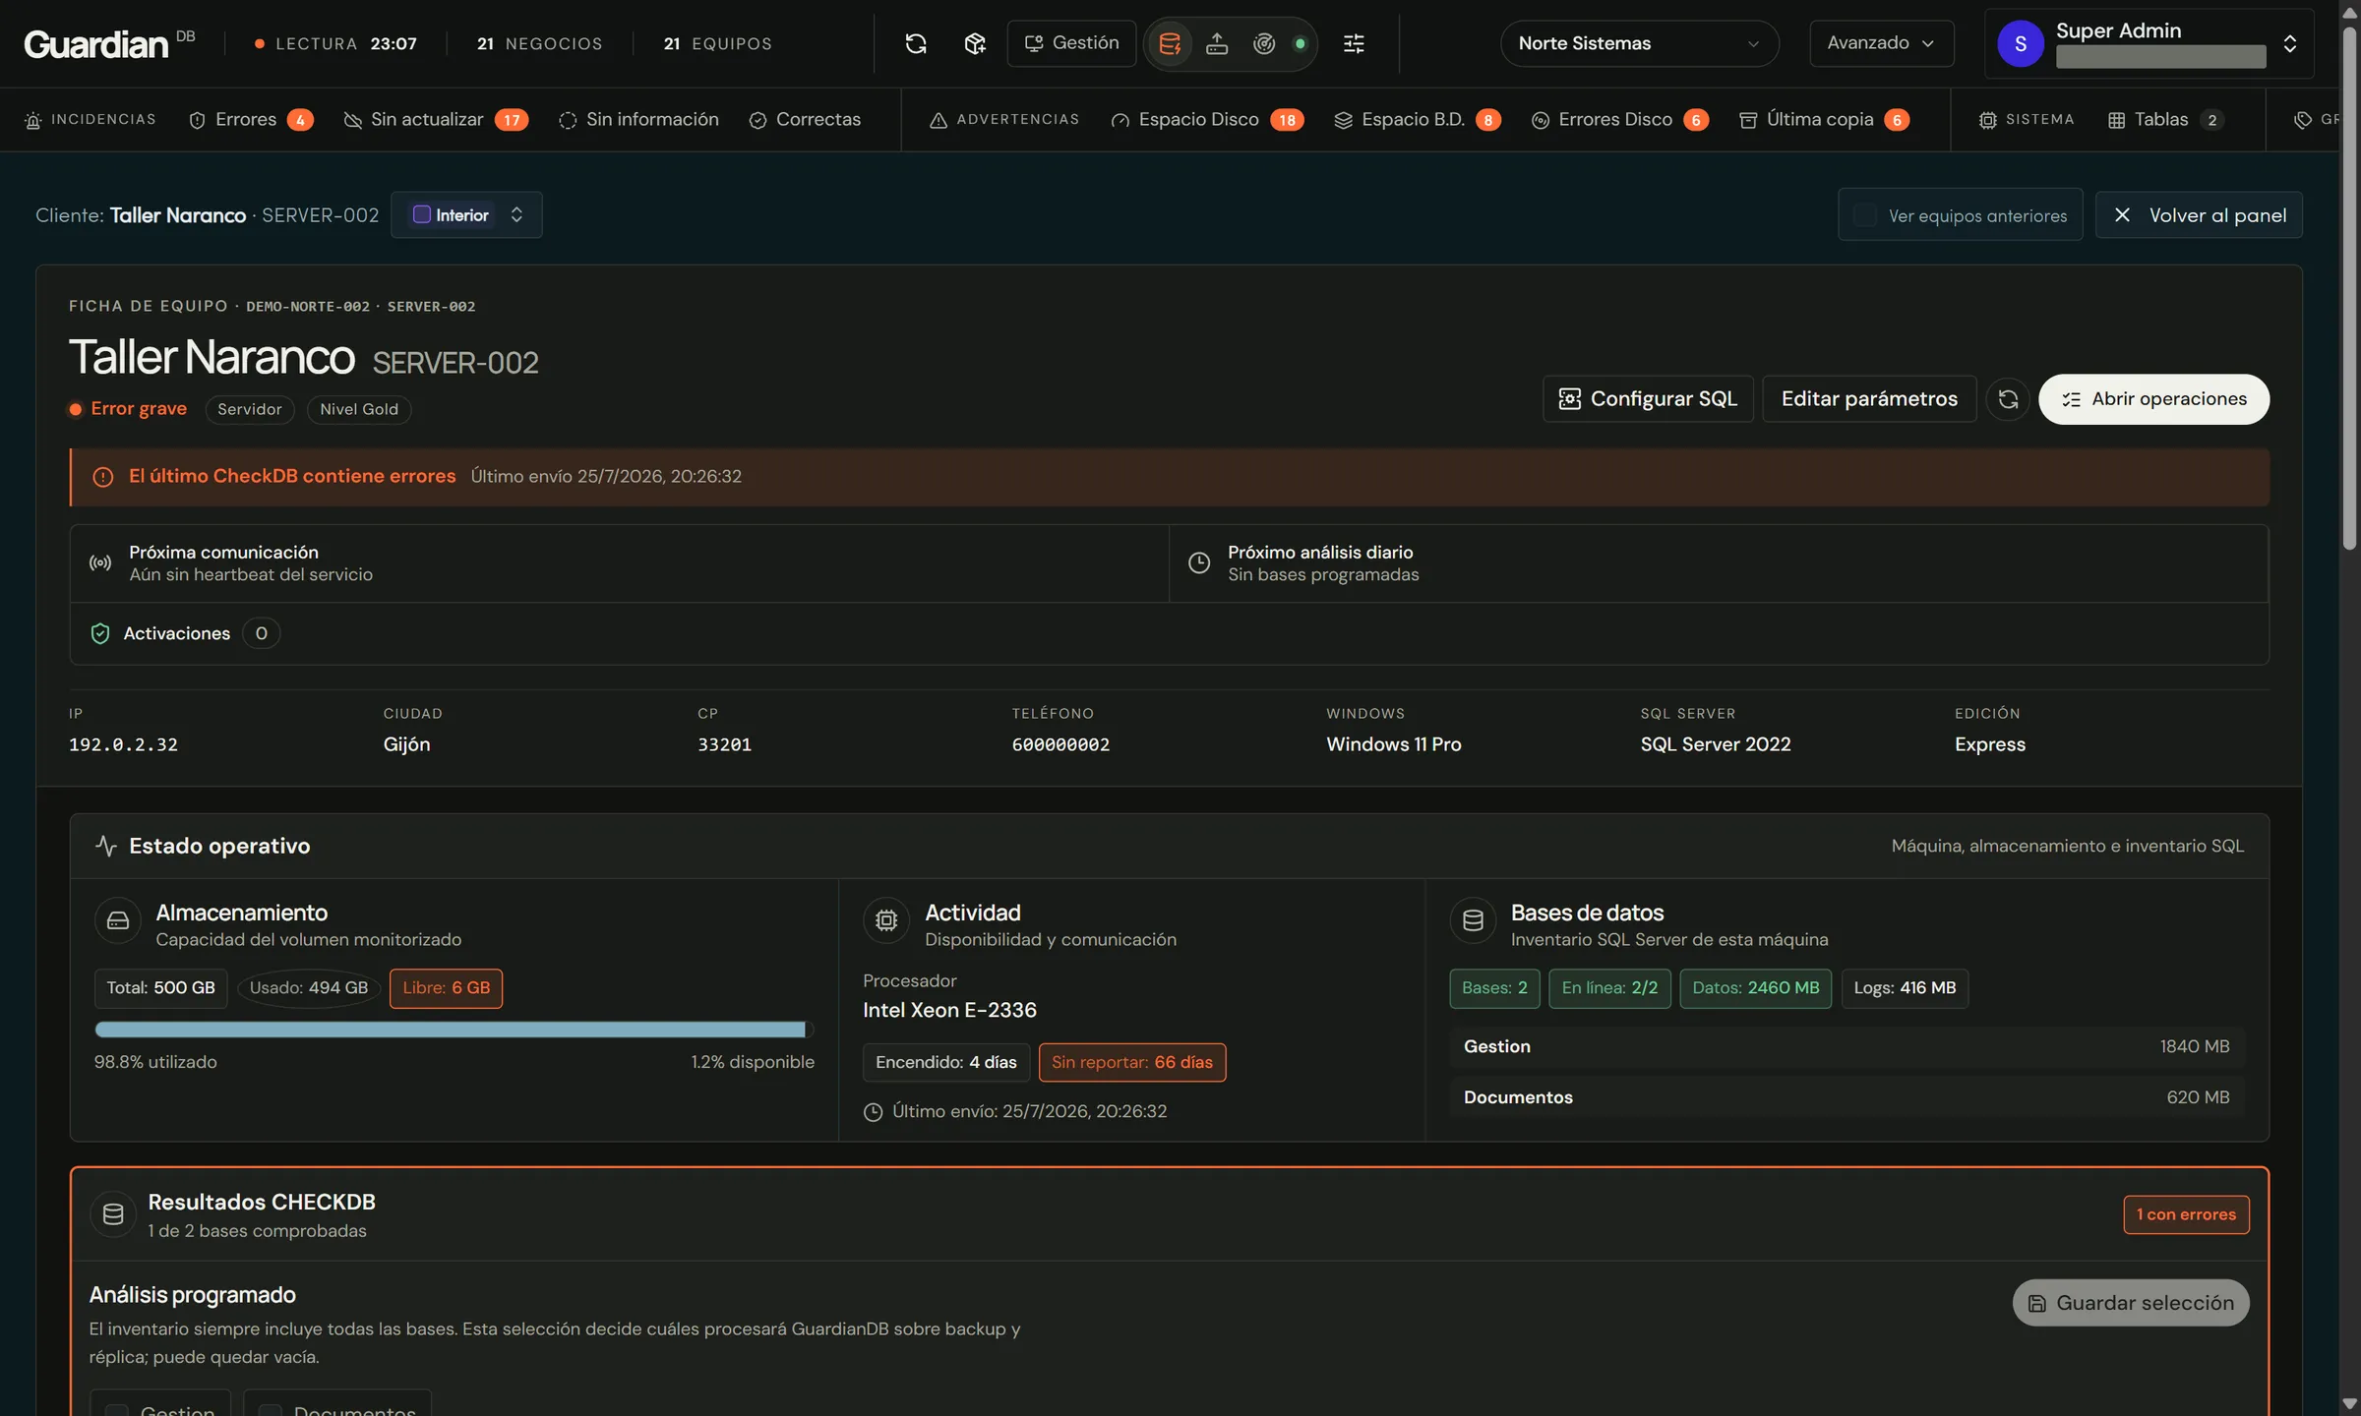This screenshot has height=1416, width=2361.
Task: Open the Avanzado mode dropdown
Action: (1881, 43)
